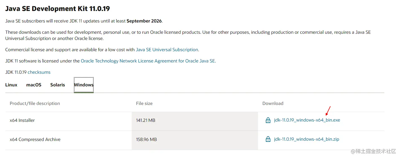The height and width of the screenshot is (159, 401).
Task: Open the Java SE Universal Subscription link
Action: (167, 50)
